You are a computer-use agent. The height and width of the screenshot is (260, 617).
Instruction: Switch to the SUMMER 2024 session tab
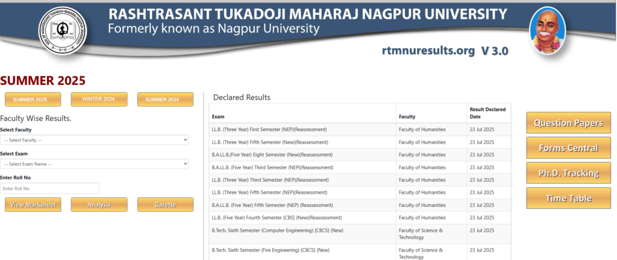click(165, 99)
